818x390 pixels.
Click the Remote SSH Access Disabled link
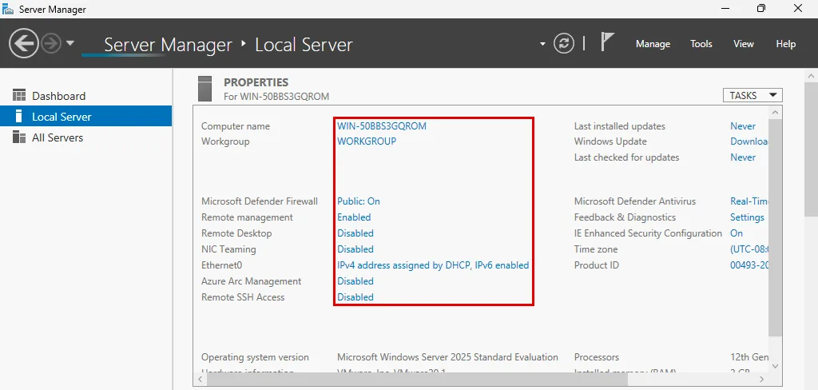pyautogui.click(x=355, y=297)
